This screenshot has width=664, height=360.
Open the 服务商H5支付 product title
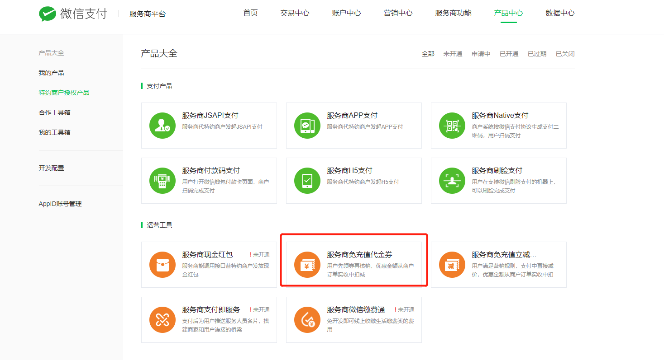pyautogui.click(x=349, y=171)
